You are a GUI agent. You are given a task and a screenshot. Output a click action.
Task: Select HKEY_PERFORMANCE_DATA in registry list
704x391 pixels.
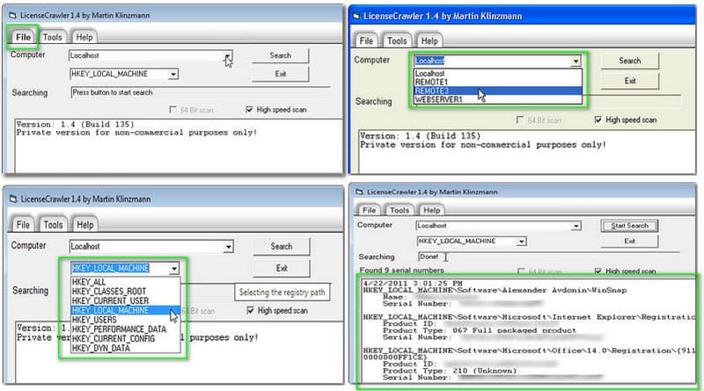125,329
